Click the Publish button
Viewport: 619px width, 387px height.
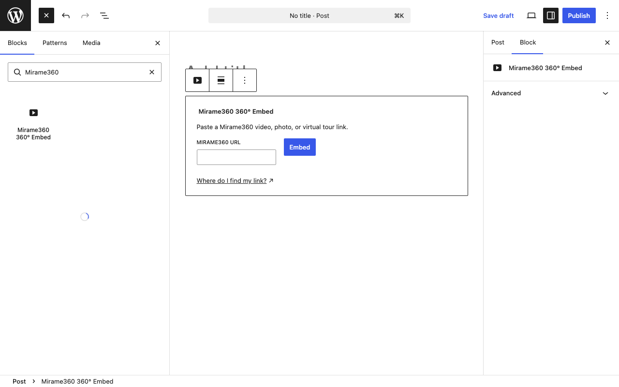pos(579,15)
